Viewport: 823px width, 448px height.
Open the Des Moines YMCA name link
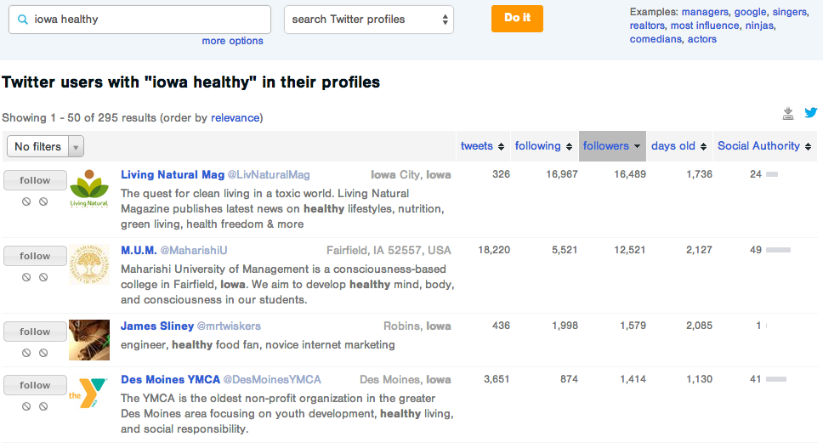pyautogui.click(x=171, y=379)
